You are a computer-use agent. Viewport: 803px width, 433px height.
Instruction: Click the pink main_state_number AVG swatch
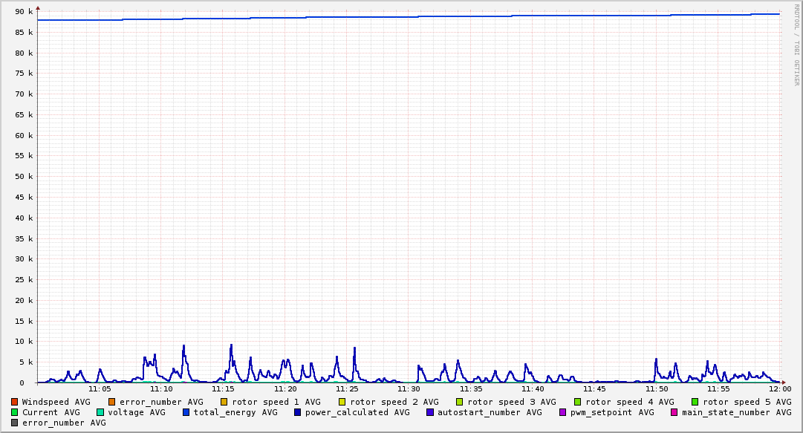[x=674, y=412]
